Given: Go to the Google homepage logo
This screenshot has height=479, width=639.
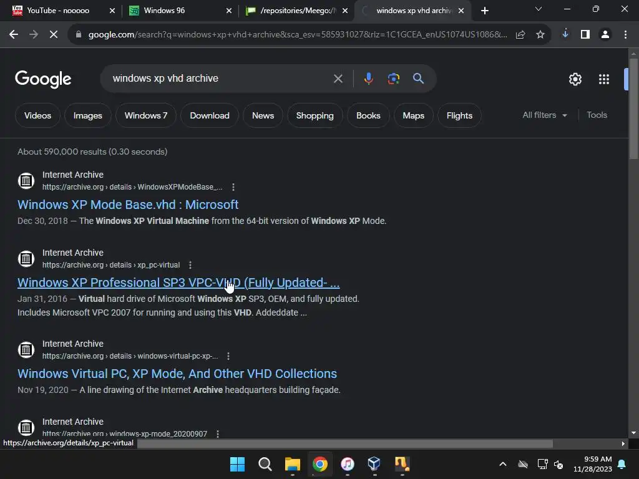Looking at the screenshot, I should point(43,79).
